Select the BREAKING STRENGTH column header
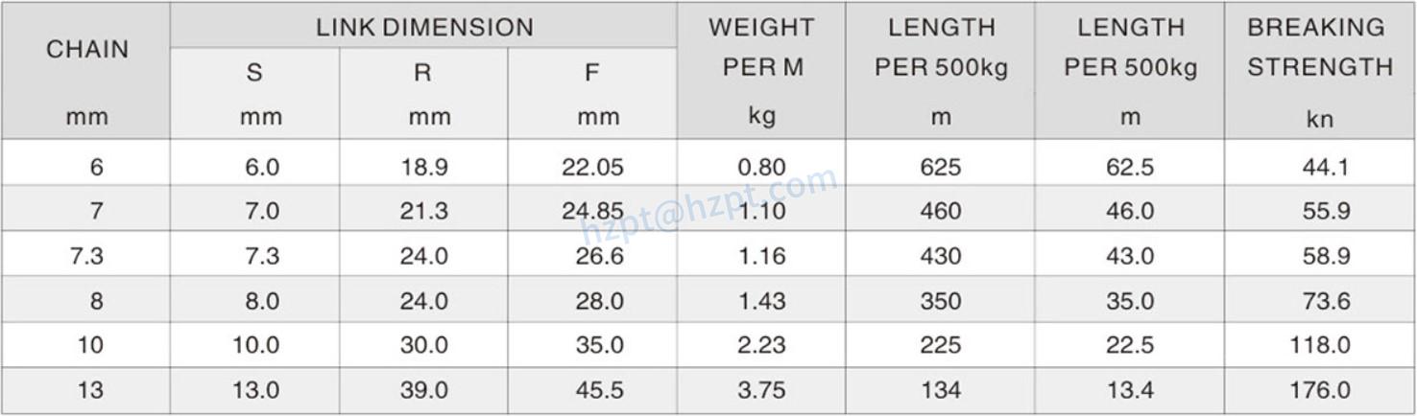This screenshot has width=1417, height=416. (1320, 48)
